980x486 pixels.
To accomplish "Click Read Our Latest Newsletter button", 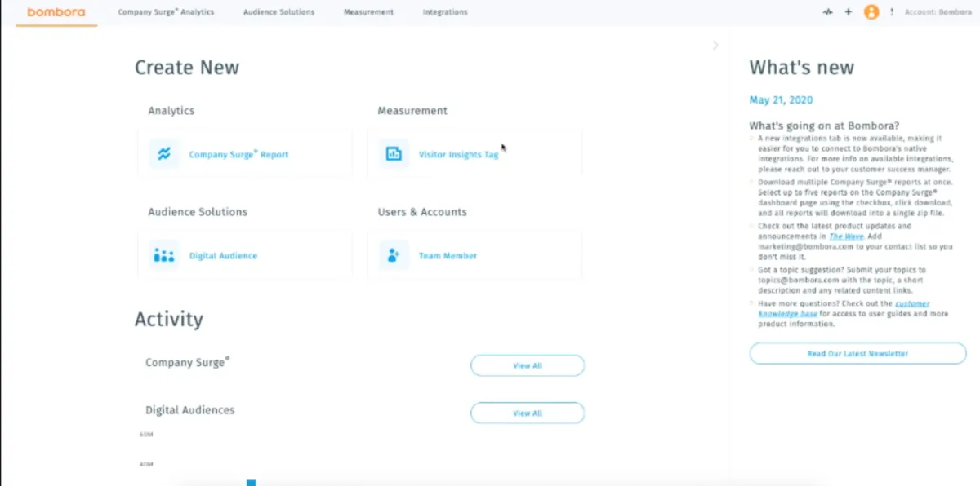I will click(857, 353).
